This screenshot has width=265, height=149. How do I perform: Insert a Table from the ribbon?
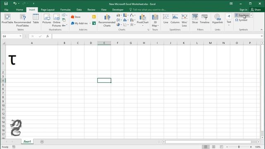click(x=36, y=19)
